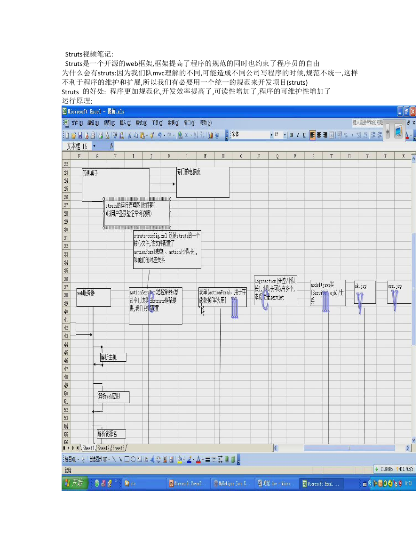
Task: Open the drawing Font Color dropdown arrow
Action: [x=203, y=460]
